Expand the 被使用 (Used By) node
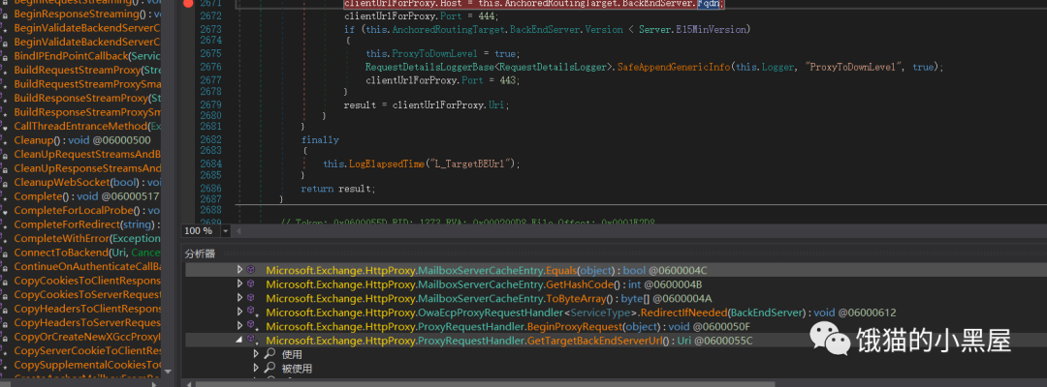 256,368
